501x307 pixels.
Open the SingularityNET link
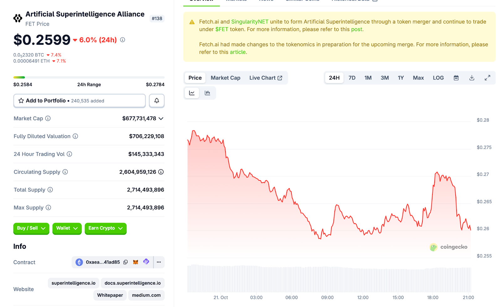(x=250, y=22)
